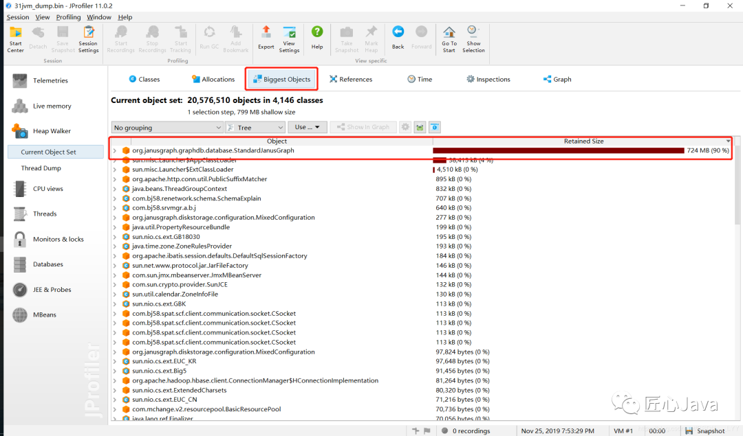Expand the java.beans.ThreadGroupContext row
743x436 pixels.
coord(115,189)
